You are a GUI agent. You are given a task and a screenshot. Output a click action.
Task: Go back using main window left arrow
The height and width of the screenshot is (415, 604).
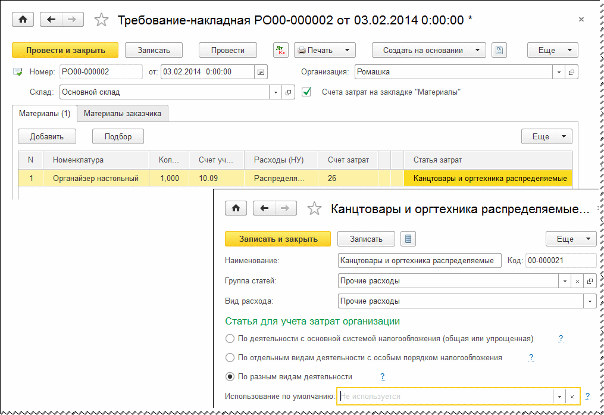pyautogui.click(x=51, y=20)
